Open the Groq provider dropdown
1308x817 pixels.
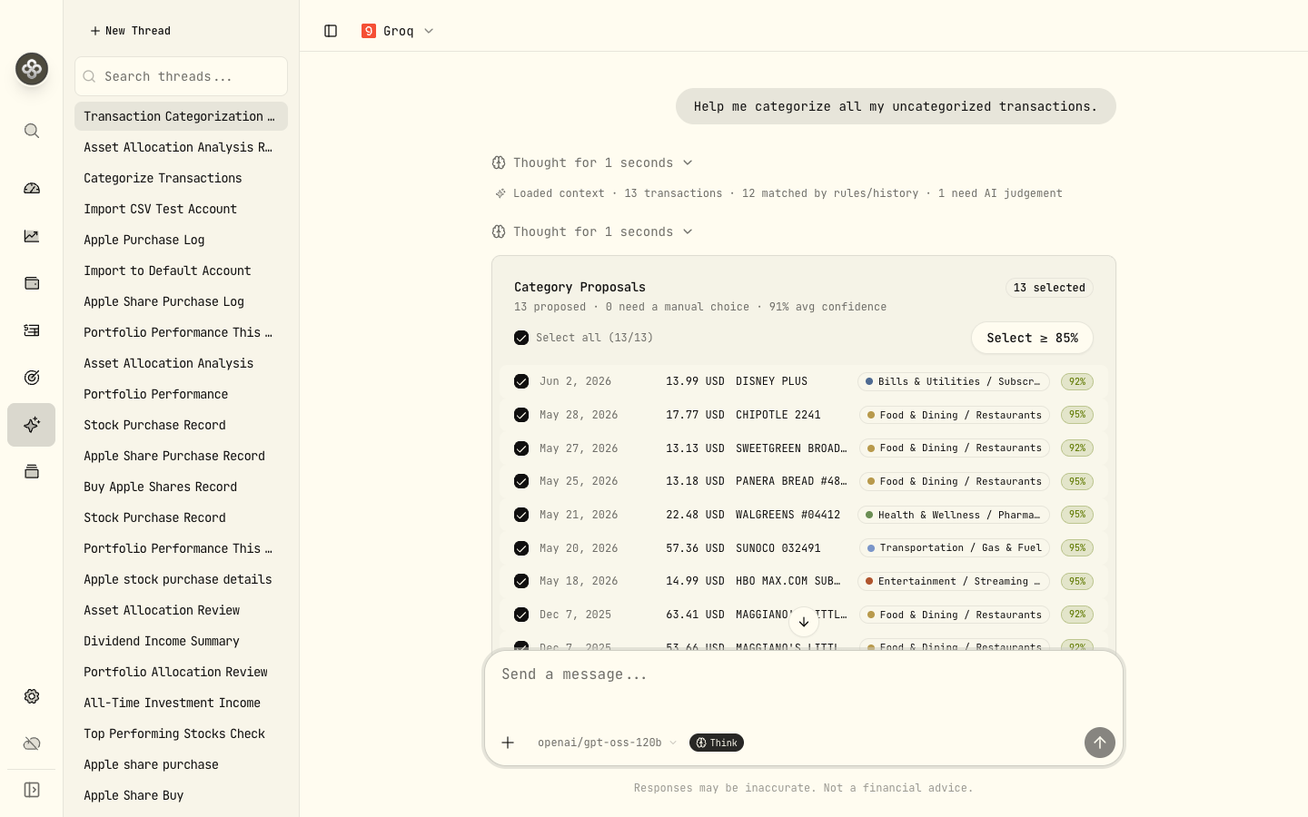398,31
